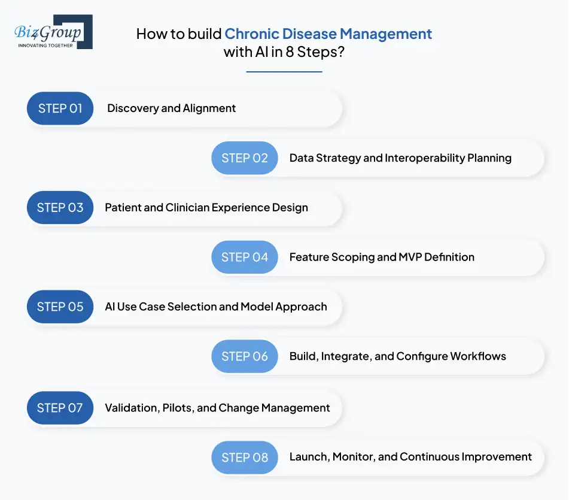Viewport: 569px width, 500px height.
Task: Click the 'with AI in 8 Steps?' subtitle
Action: pos(284,52)
